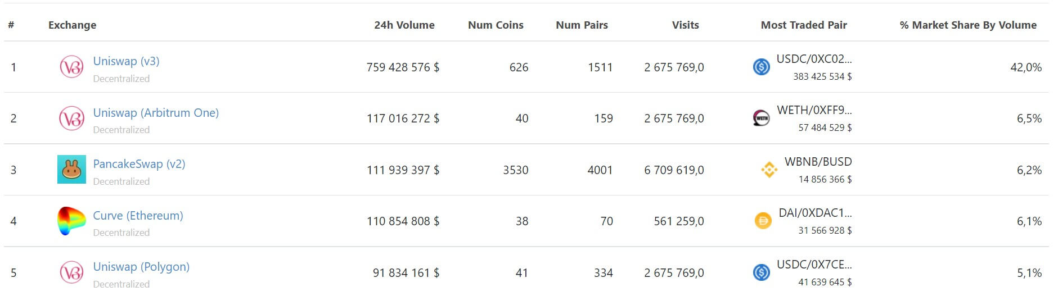This screenshot has height=296, width=1058.
Task: Sort by the Visits column header
Action: [x=685, y=25]
